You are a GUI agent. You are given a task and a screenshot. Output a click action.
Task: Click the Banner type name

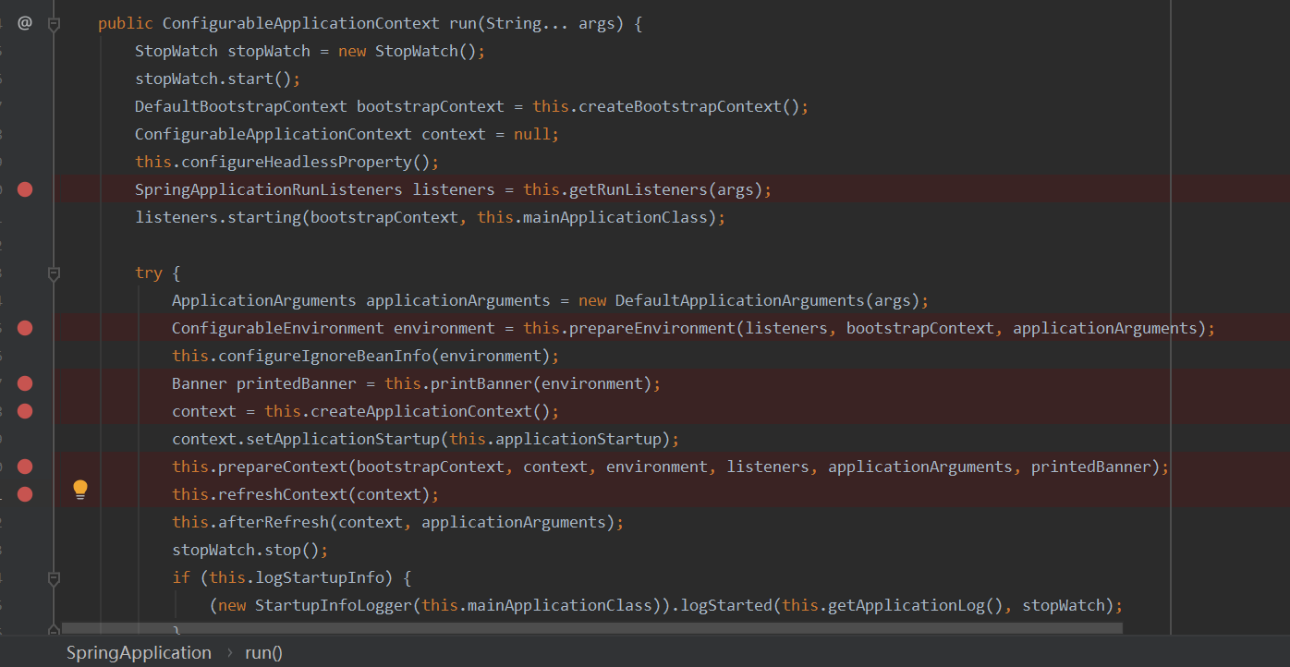coord(199,383)
